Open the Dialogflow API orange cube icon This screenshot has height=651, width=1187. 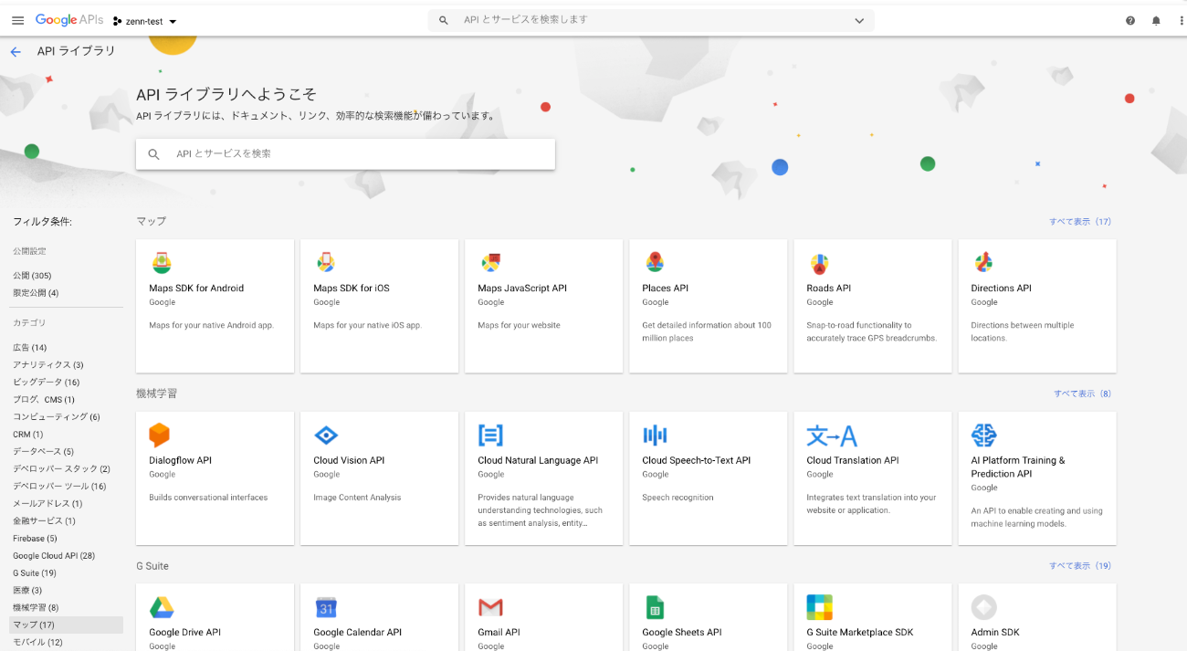[160, 435]
